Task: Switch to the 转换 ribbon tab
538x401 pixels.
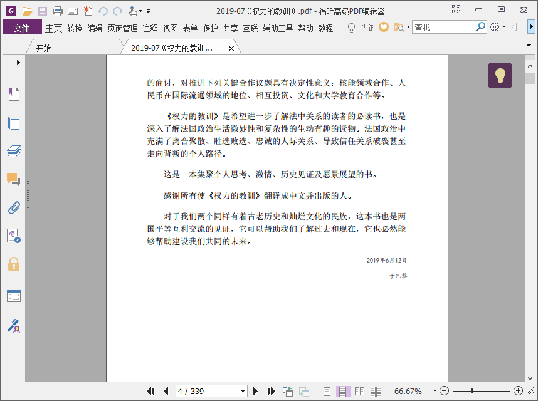Action: point(75,28)
